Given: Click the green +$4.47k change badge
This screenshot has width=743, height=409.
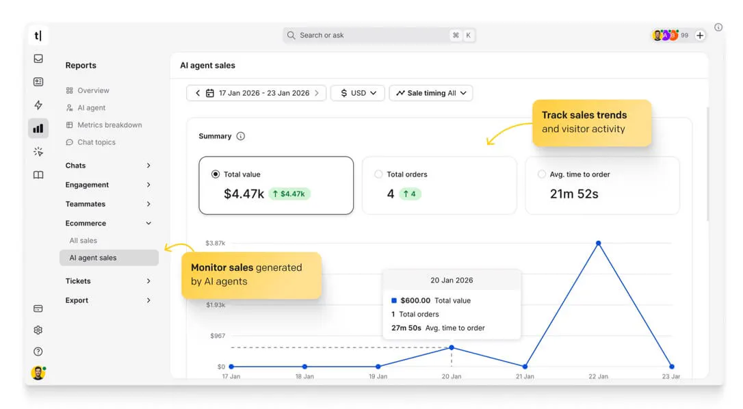Looking at the screenshot, I should pos(289,194).
